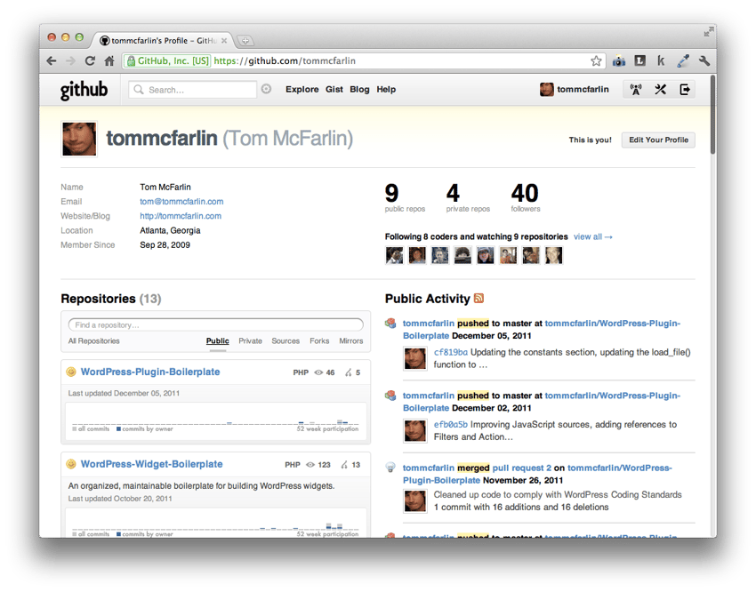Open the Explore menu item
Image resolution: width=756 pixels, height=592 pixels.
pyautogui.click(x=302, y=90)
